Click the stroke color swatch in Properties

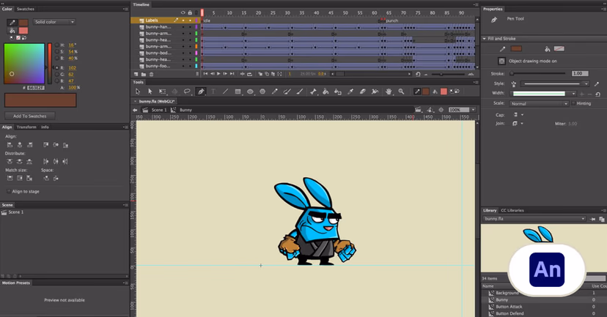(516, 49)
